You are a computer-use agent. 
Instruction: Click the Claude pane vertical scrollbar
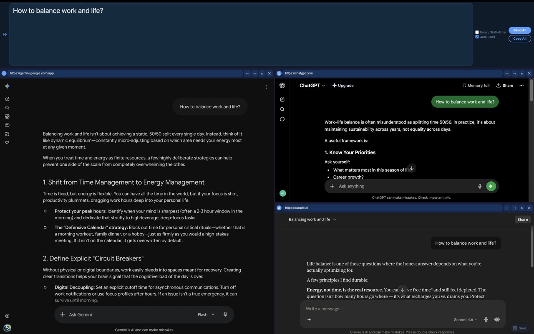(532, 246)
